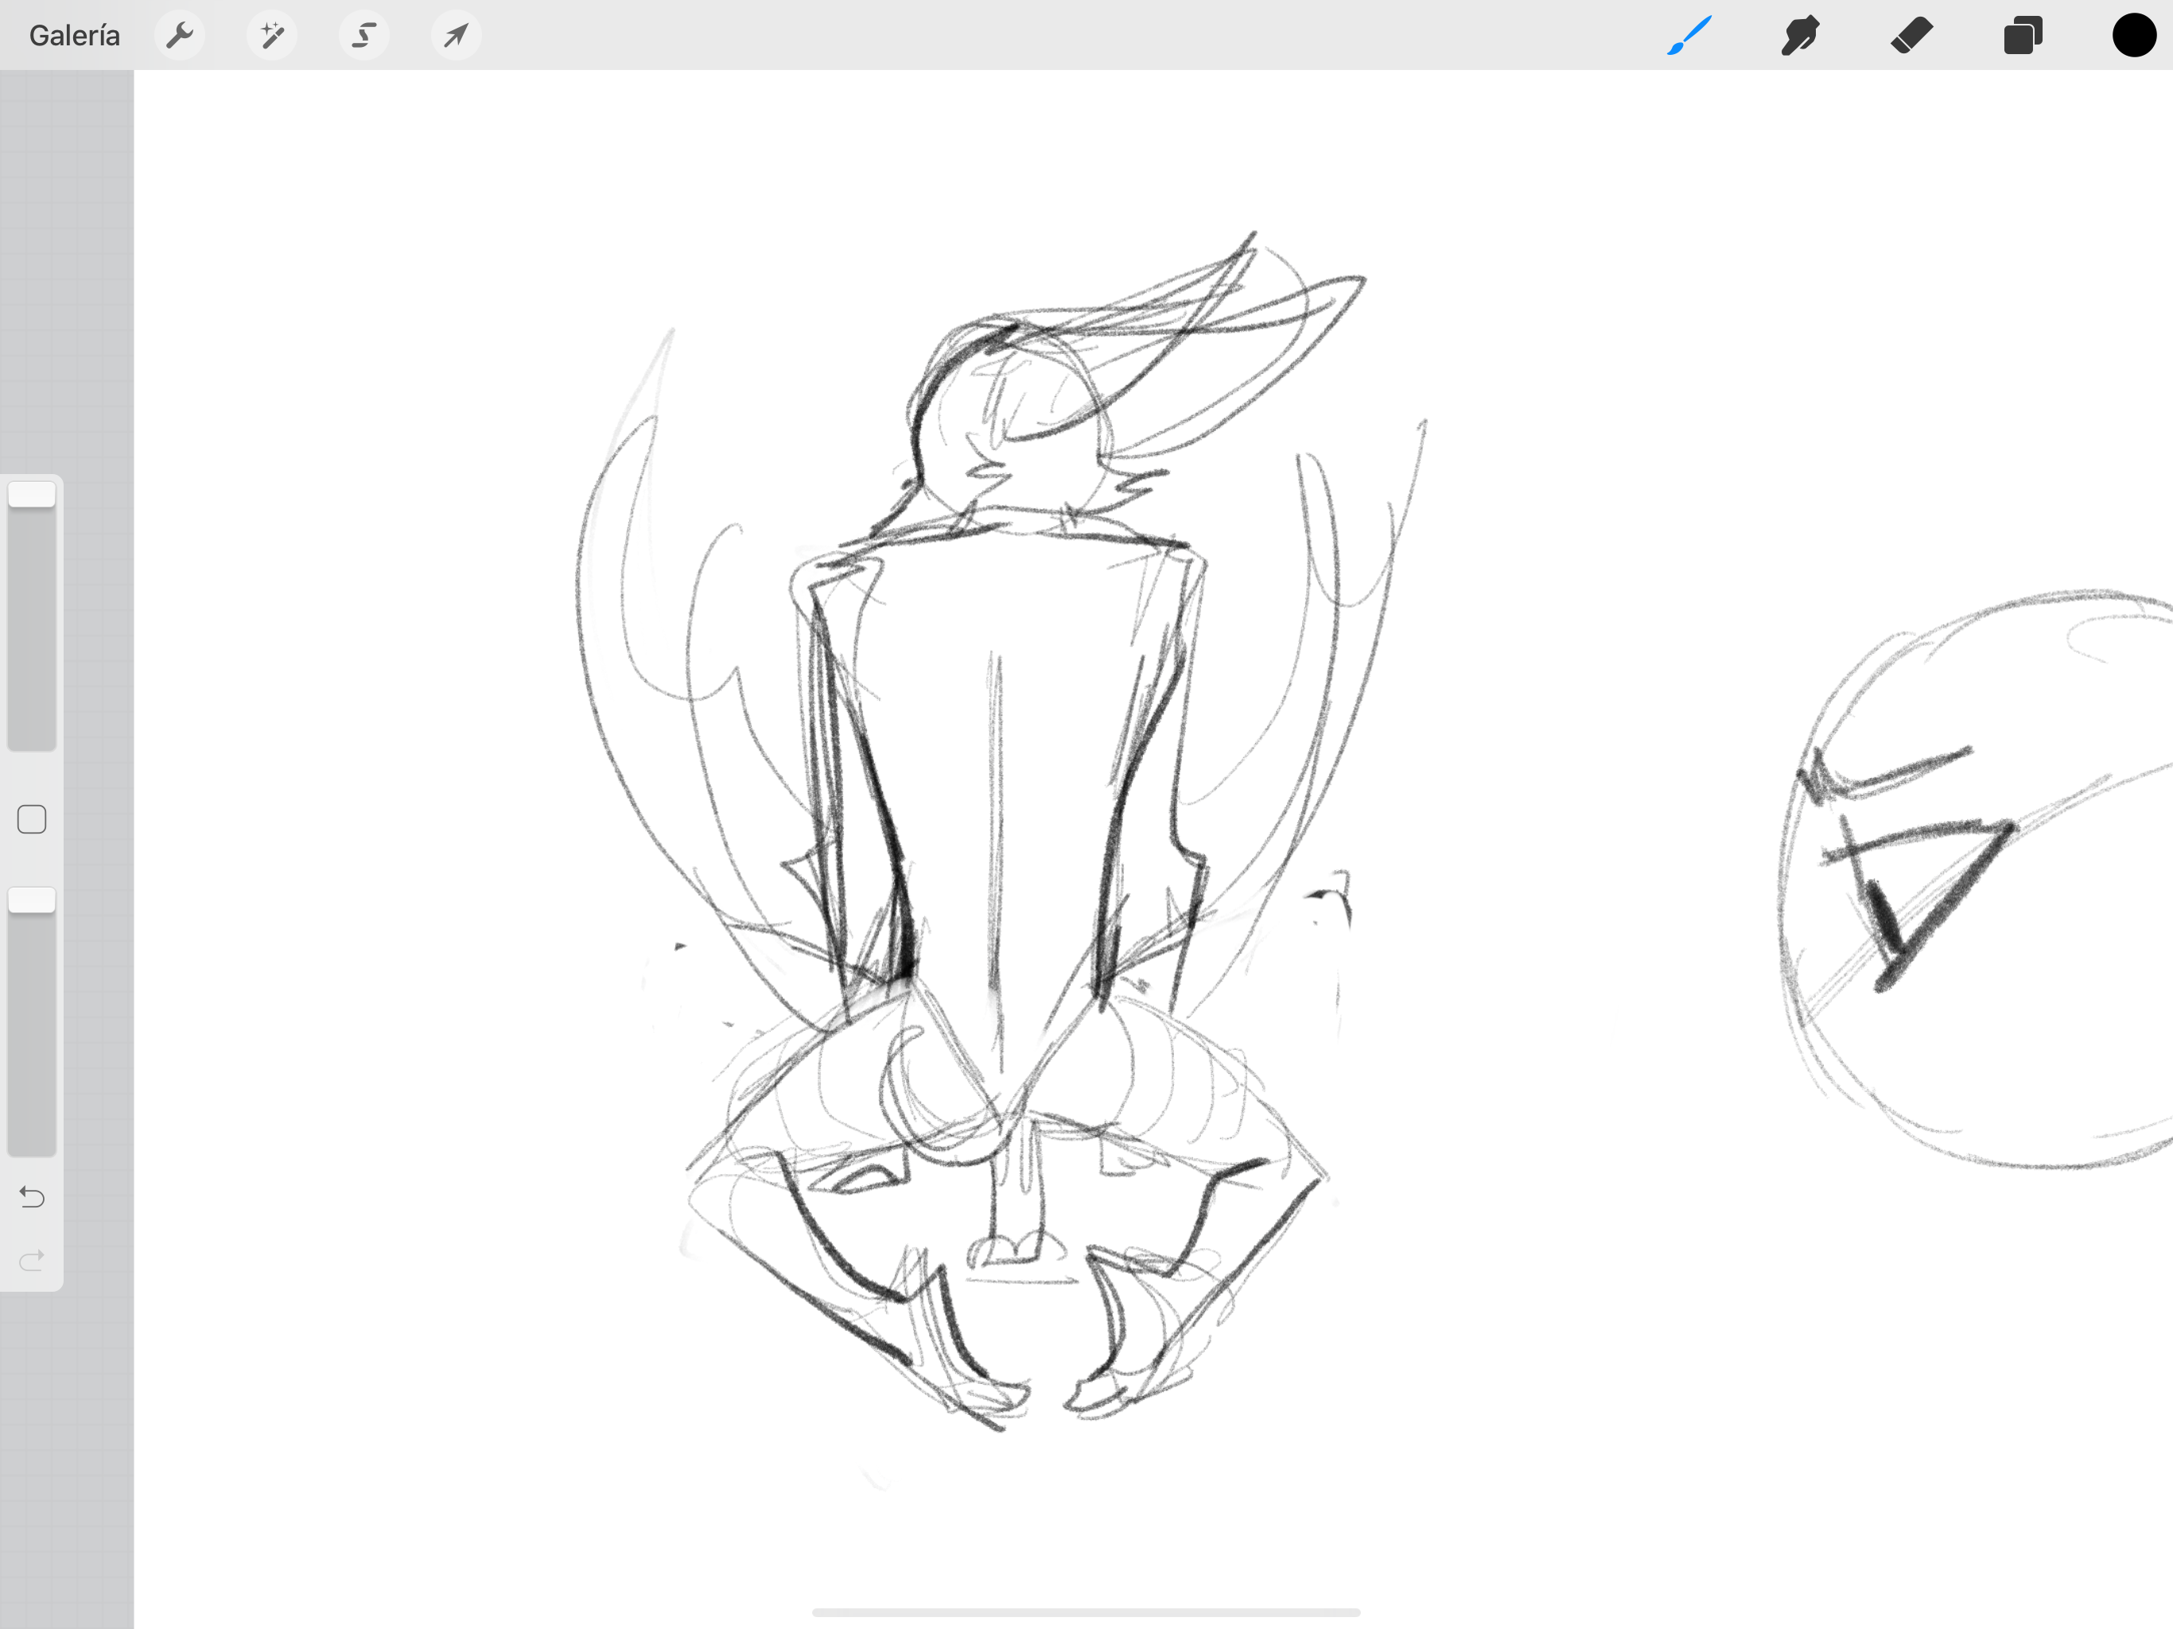The image size is (2173, 1629).
Task: Select the Eraser tool
Action: pos(1911,35)
